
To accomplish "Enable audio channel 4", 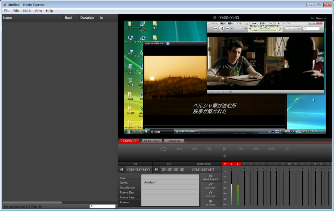I will click(x=251, y=164).
